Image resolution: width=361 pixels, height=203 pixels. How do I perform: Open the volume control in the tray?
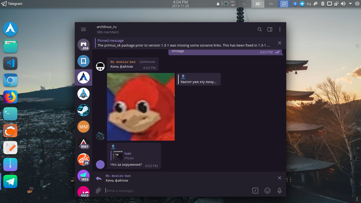point(343,4)
